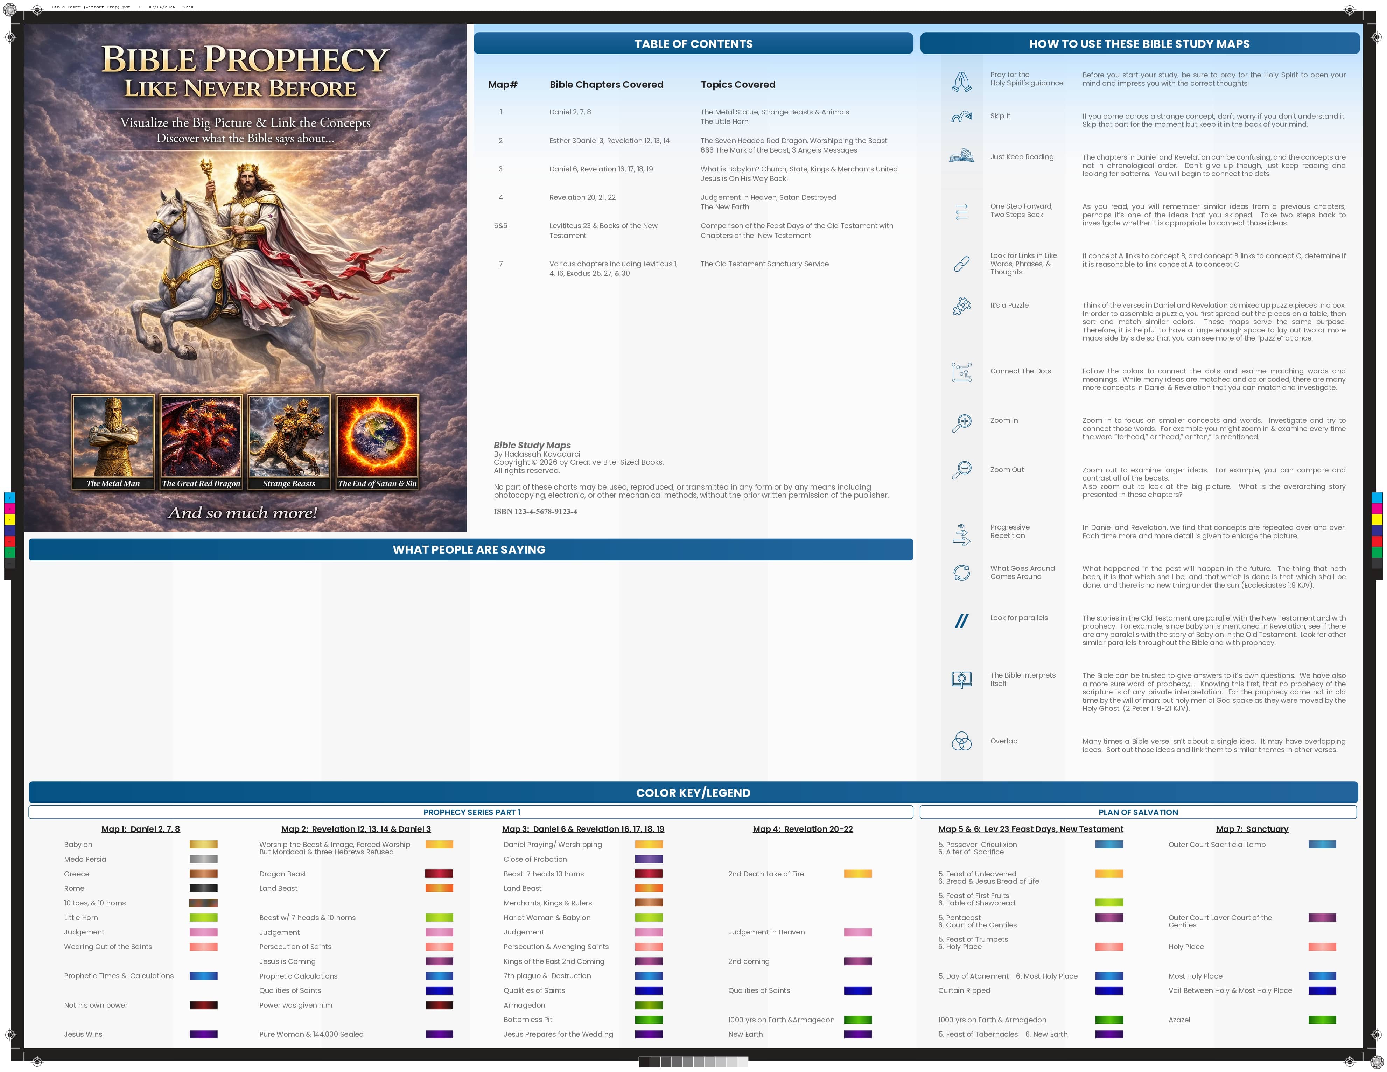Click the Zoom In magnifier icon
This screenshot has width=1387, height=1072.
[x=961, y=423]
